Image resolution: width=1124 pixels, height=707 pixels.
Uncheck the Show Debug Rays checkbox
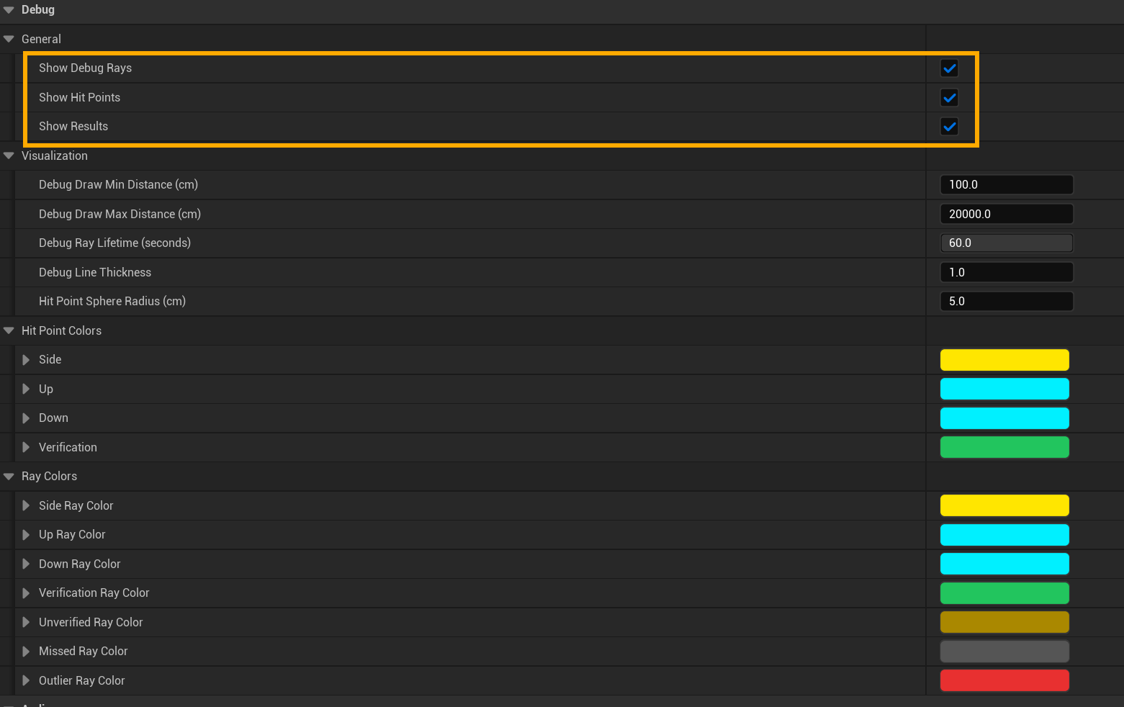pos(949,68)
